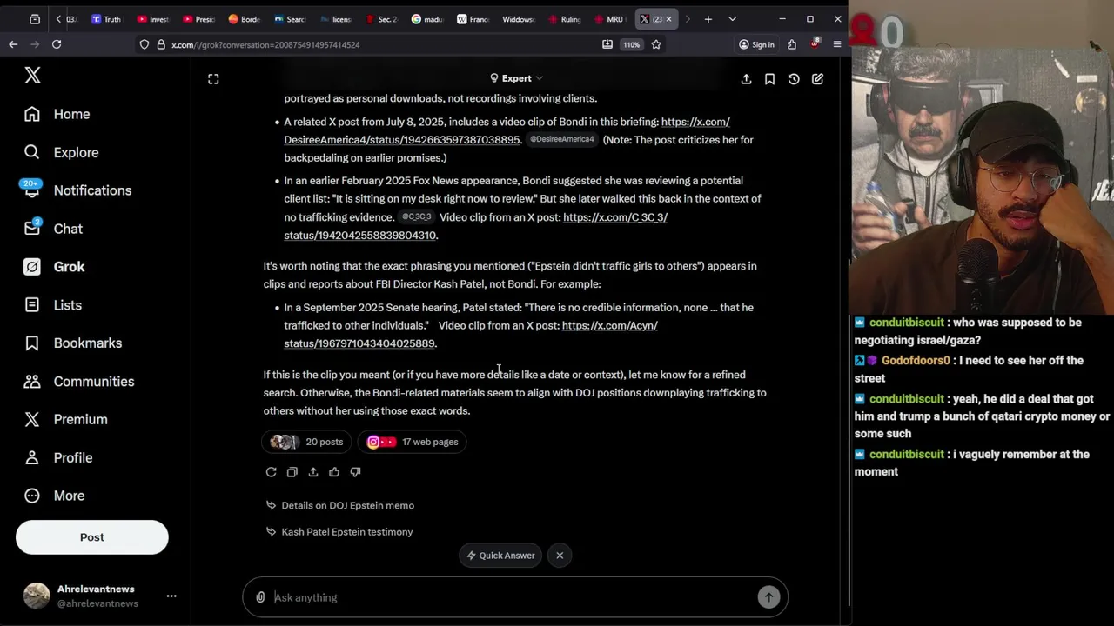This screenshot has width=1114, height=626.
Task: Attach a file with paperclip icon
Action: coord(260,597)
